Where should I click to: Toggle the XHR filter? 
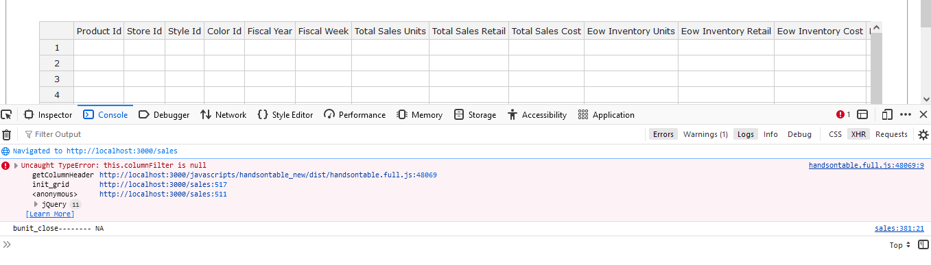point(858,134)
